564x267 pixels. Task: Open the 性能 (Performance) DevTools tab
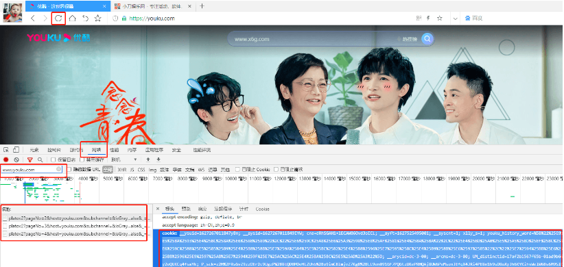point(115,150)
